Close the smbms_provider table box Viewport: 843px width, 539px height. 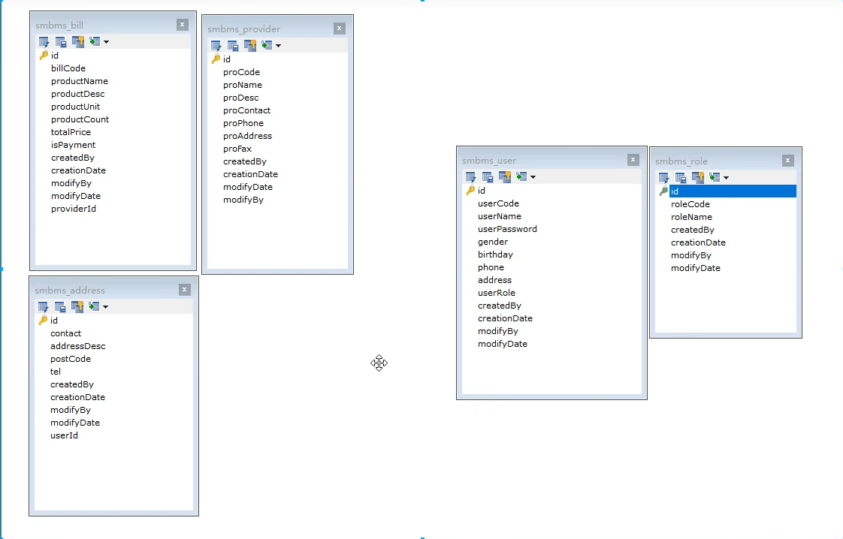click(340, 29)
